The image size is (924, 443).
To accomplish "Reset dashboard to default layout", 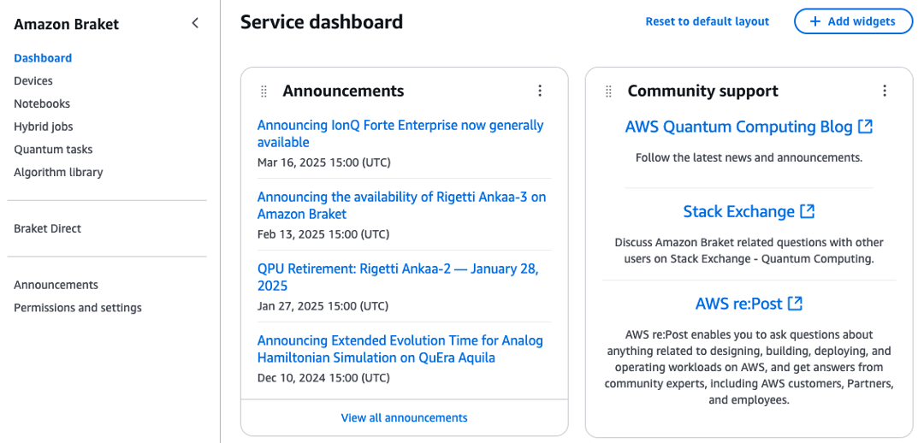I will tap(707, 21).
